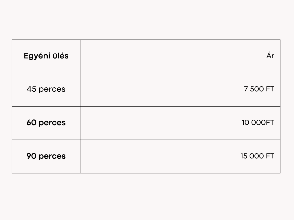
Task: Click the bold number "60"
Action: (x=31, y=123)
